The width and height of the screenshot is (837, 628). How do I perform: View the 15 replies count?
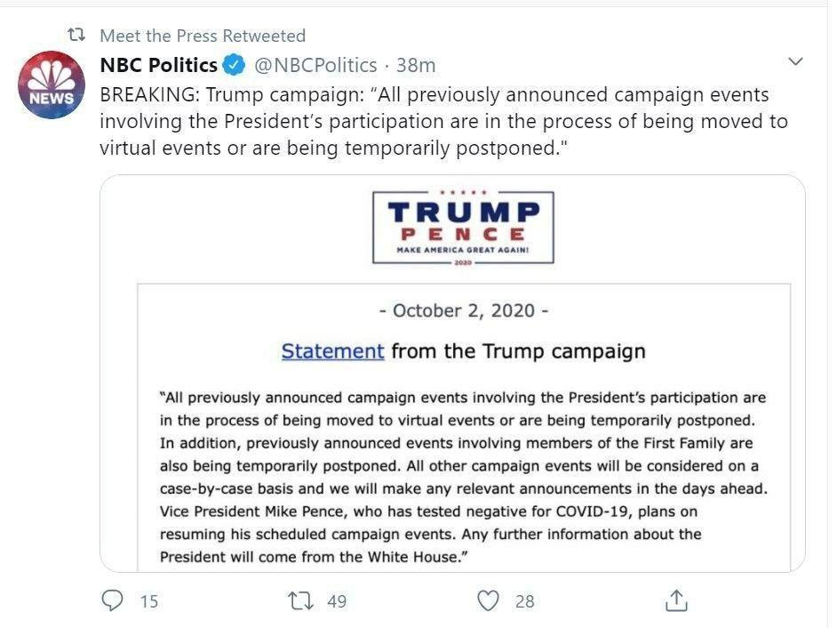149,601
